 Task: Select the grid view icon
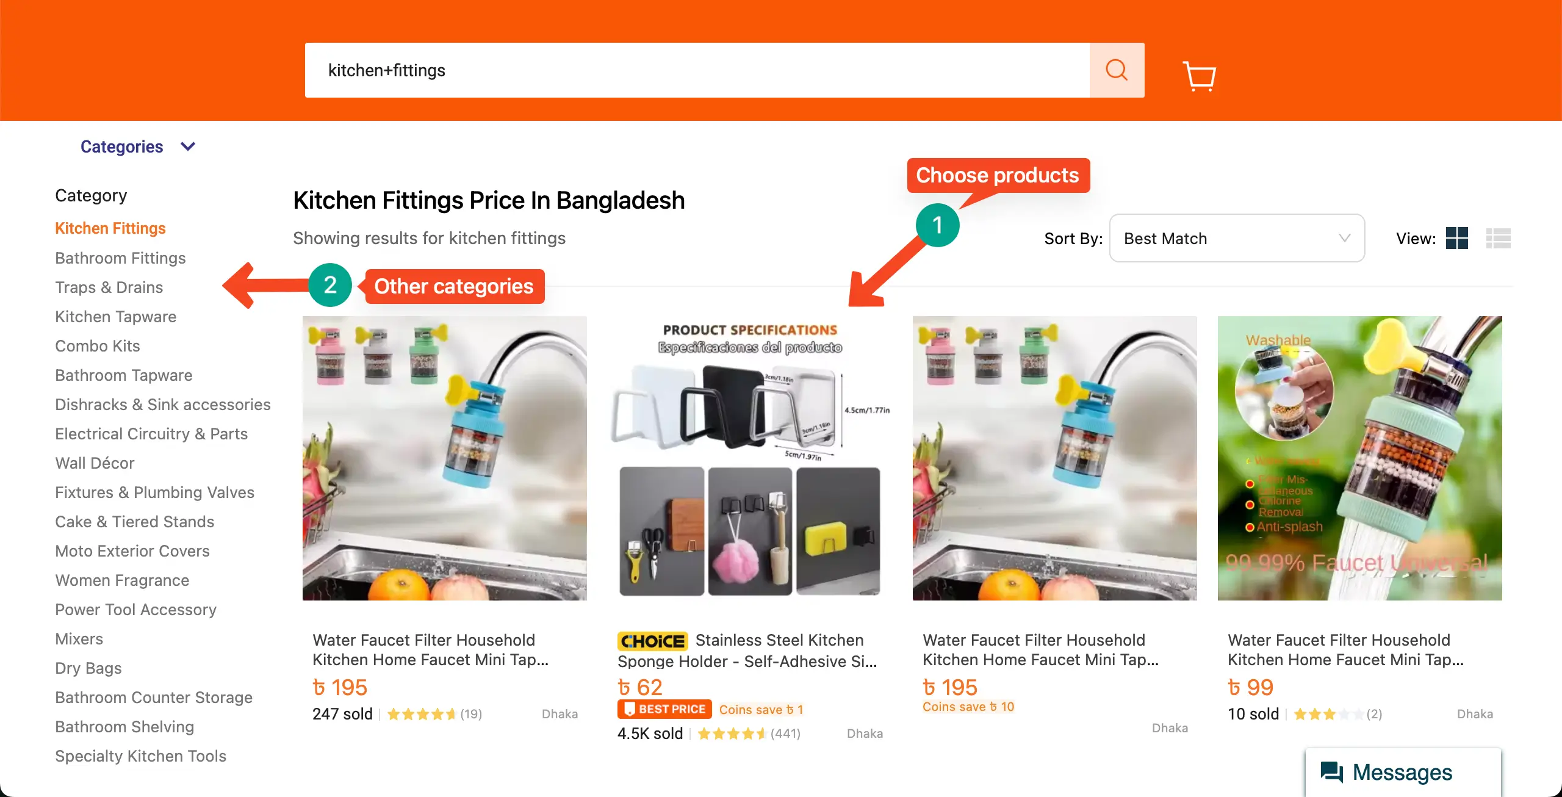1458,238
